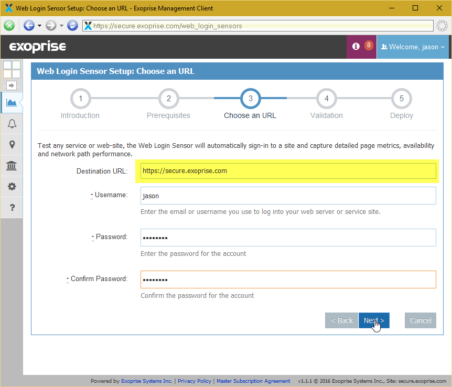Screen dimensions: 452x387
Task: Click the Destination URL input field
Action: [x=288, y=171]
